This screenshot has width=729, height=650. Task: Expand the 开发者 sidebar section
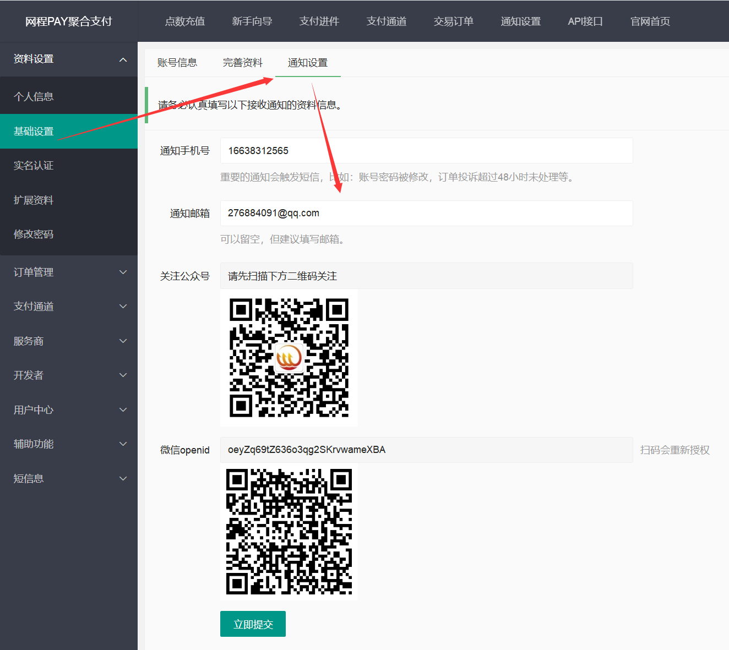click(68, 375)
